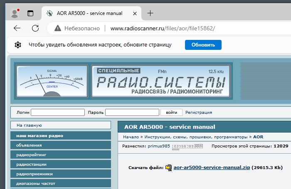Click the view count 12029
Viewport: 291px width, 189px height.
[x=281, y=146]
